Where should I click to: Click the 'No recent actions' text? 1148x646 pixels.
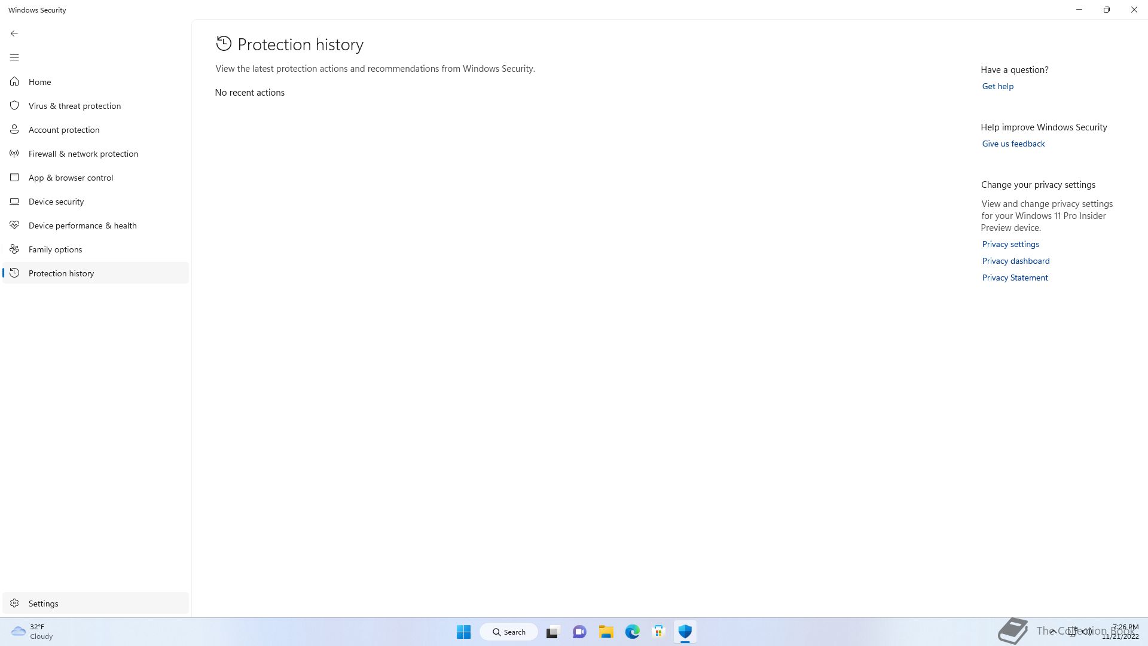pyautogui.click(x=250, y=93)
